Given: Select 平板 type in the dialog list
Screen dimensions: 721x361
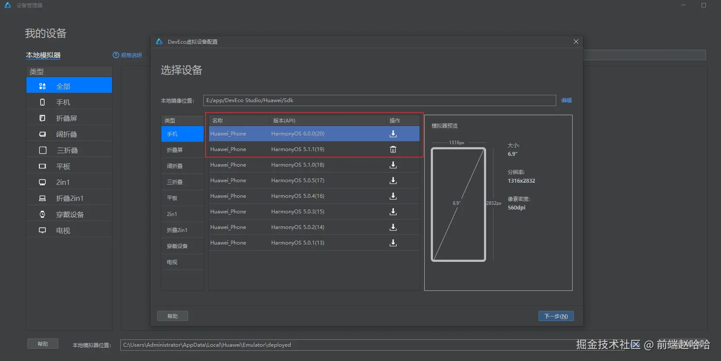Looking at the screenshot, I should pyautogui.click(x=183, y=198).
